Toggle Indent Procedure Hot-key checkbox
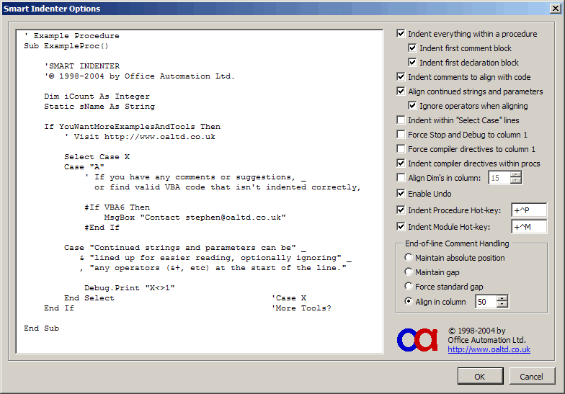Screen dimensions: 565x394 point(401,210)
